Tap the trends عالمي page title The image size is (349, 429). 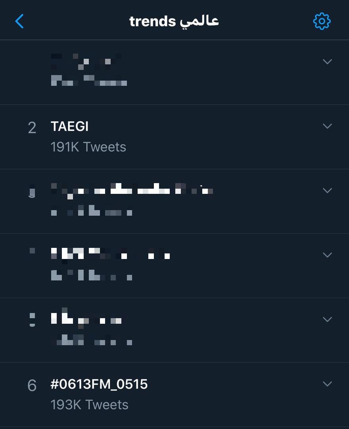tap(174, 21)
